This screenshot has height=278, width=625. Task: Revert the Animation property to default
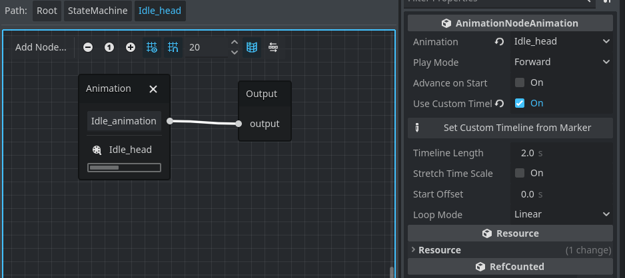click(x=499, y=42)
